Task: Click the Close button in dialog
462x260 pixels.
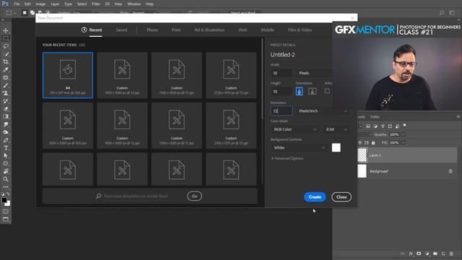Action: (341, 197)
